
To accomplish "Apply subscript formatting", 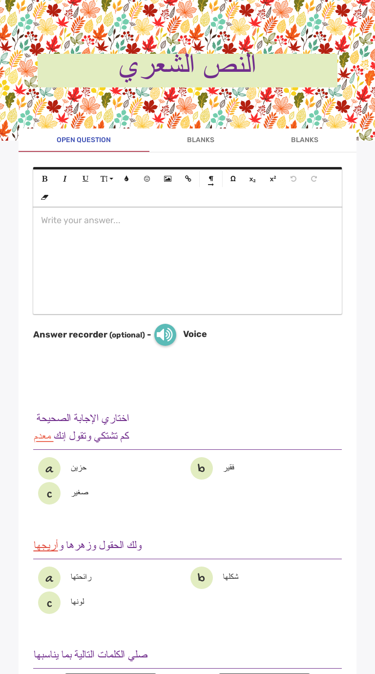I will 252,179.
